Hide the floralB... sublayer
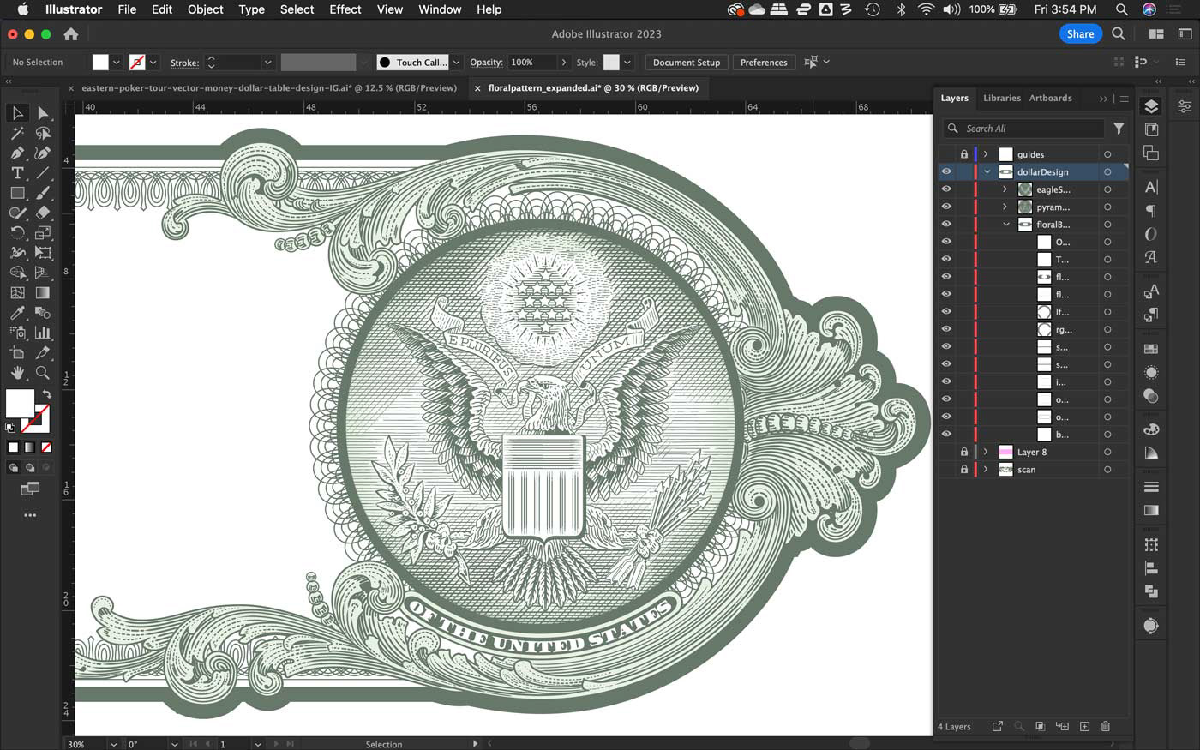Screen dimensions: 1200x750 (x=946, y=225)
